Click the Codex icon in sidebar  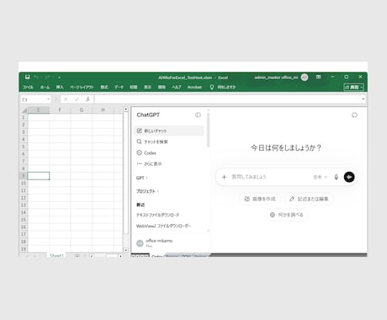tap(139, 152)
